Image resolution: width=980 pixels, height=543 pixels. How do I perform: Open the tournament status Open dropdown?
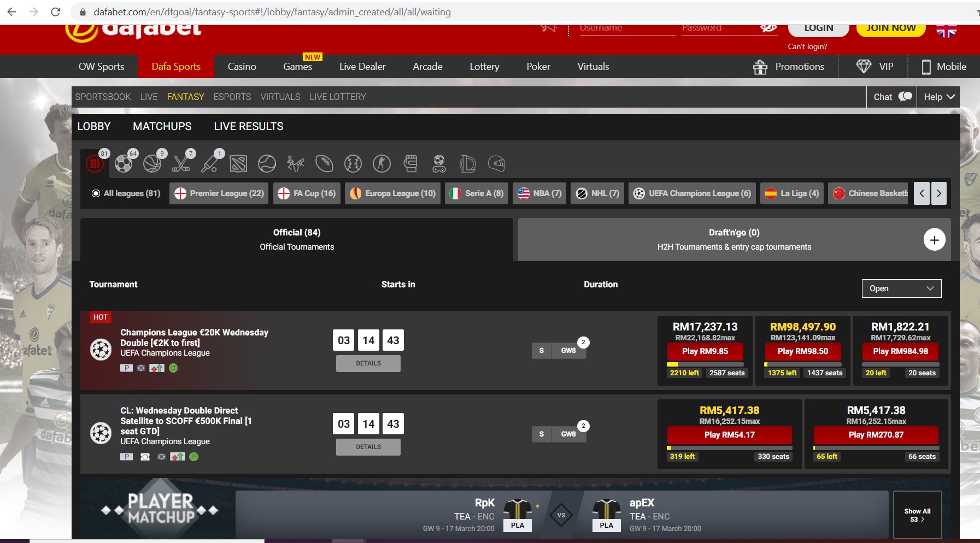click(x=901, y=288)
